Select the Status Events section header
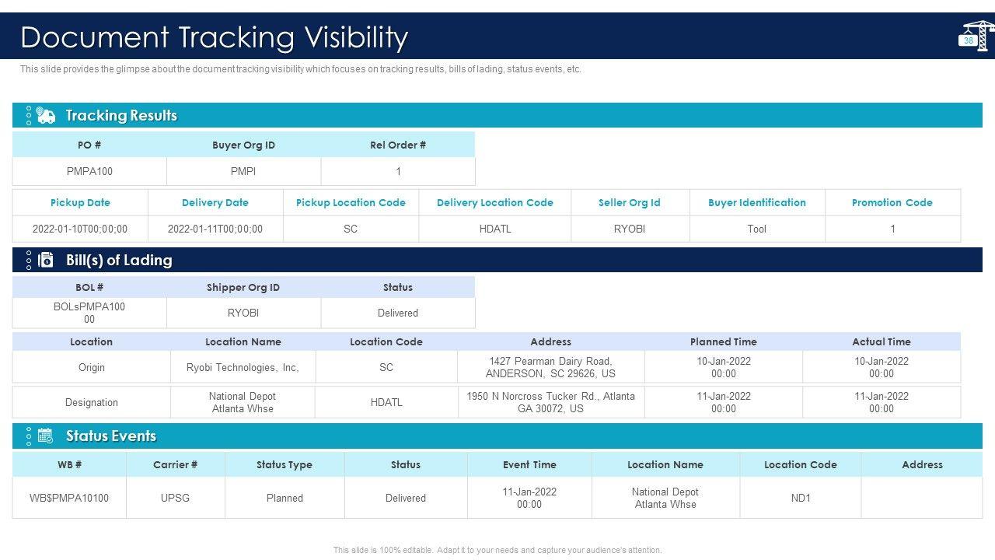Screen dimensions: 995x560 click(111, 436)
